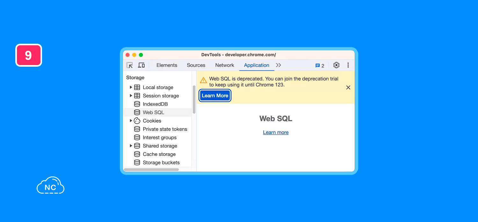Click the Local storage table icon
478x222 pixels.
click(x=137, y=87)
